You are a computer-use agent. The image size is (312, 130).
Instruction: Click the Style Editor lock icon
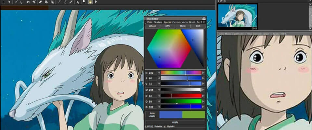pyautogui.click(x=204, y=19)
